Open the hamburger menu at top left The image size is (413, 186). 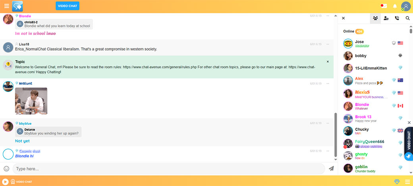[x=6, y=6]
